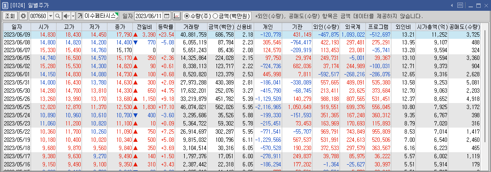Click the 거 badge before stock name
Image resolution: width=491 pixels, height=172 pixels.
coord(80,16)
